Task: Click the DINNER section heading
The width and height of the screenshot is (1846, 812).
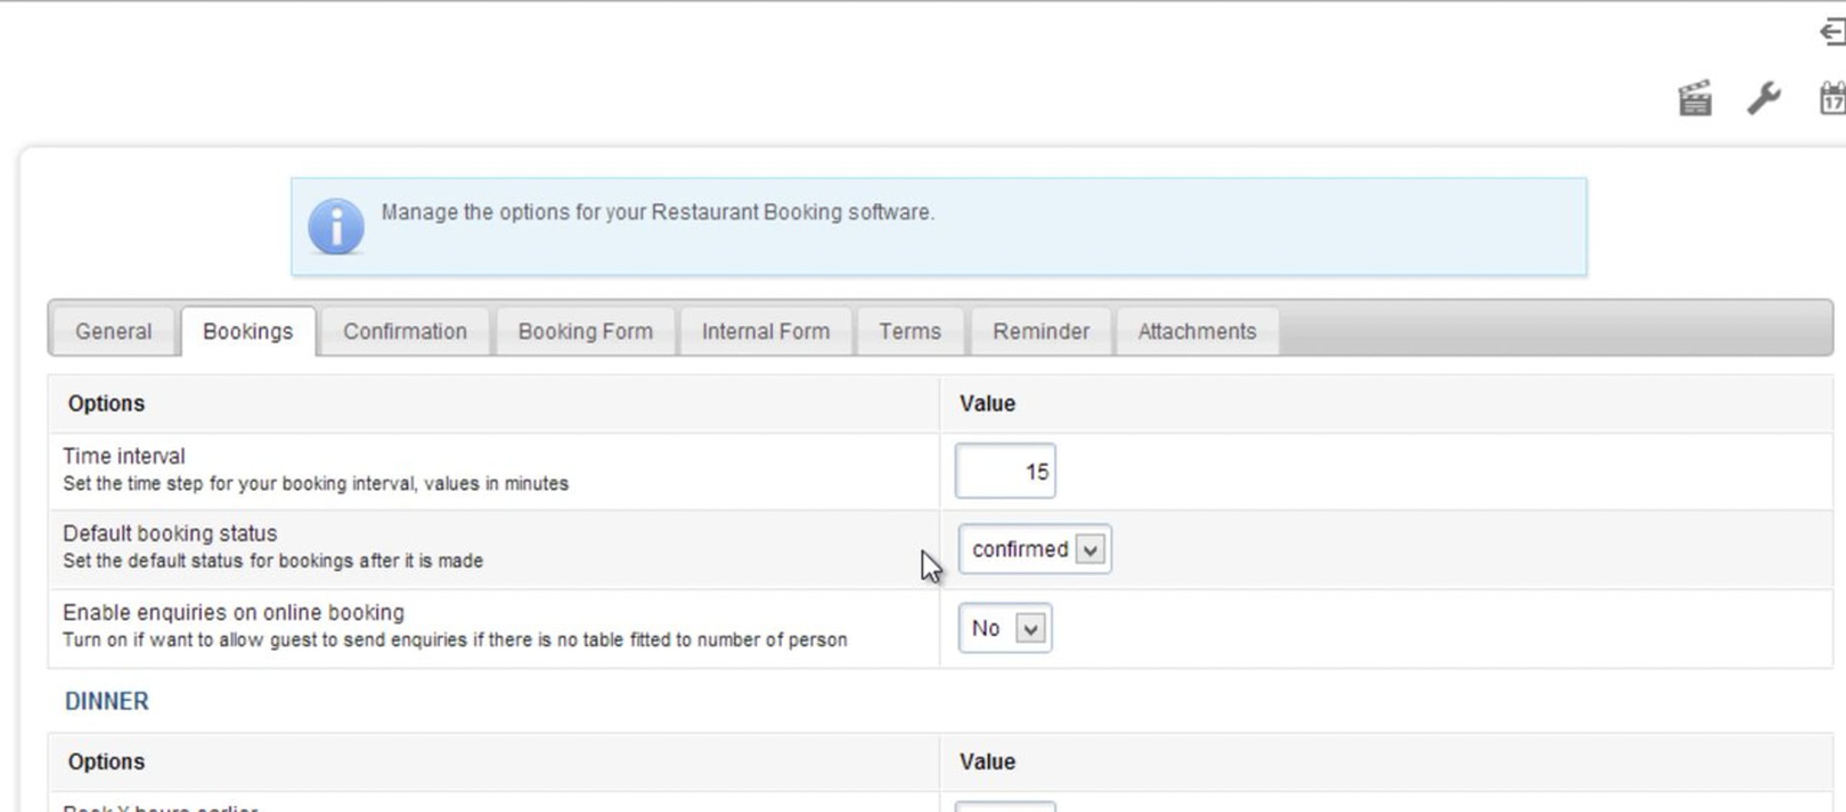Action: click(x=107, y=701)
